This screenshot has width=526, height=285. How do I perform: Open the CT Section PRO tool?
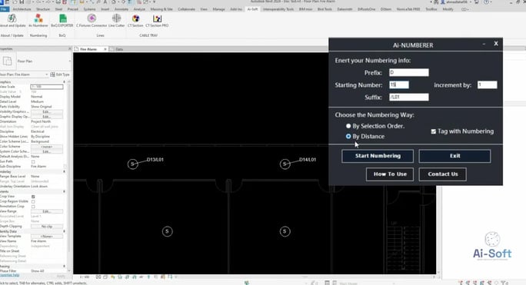tap(157, 21)
